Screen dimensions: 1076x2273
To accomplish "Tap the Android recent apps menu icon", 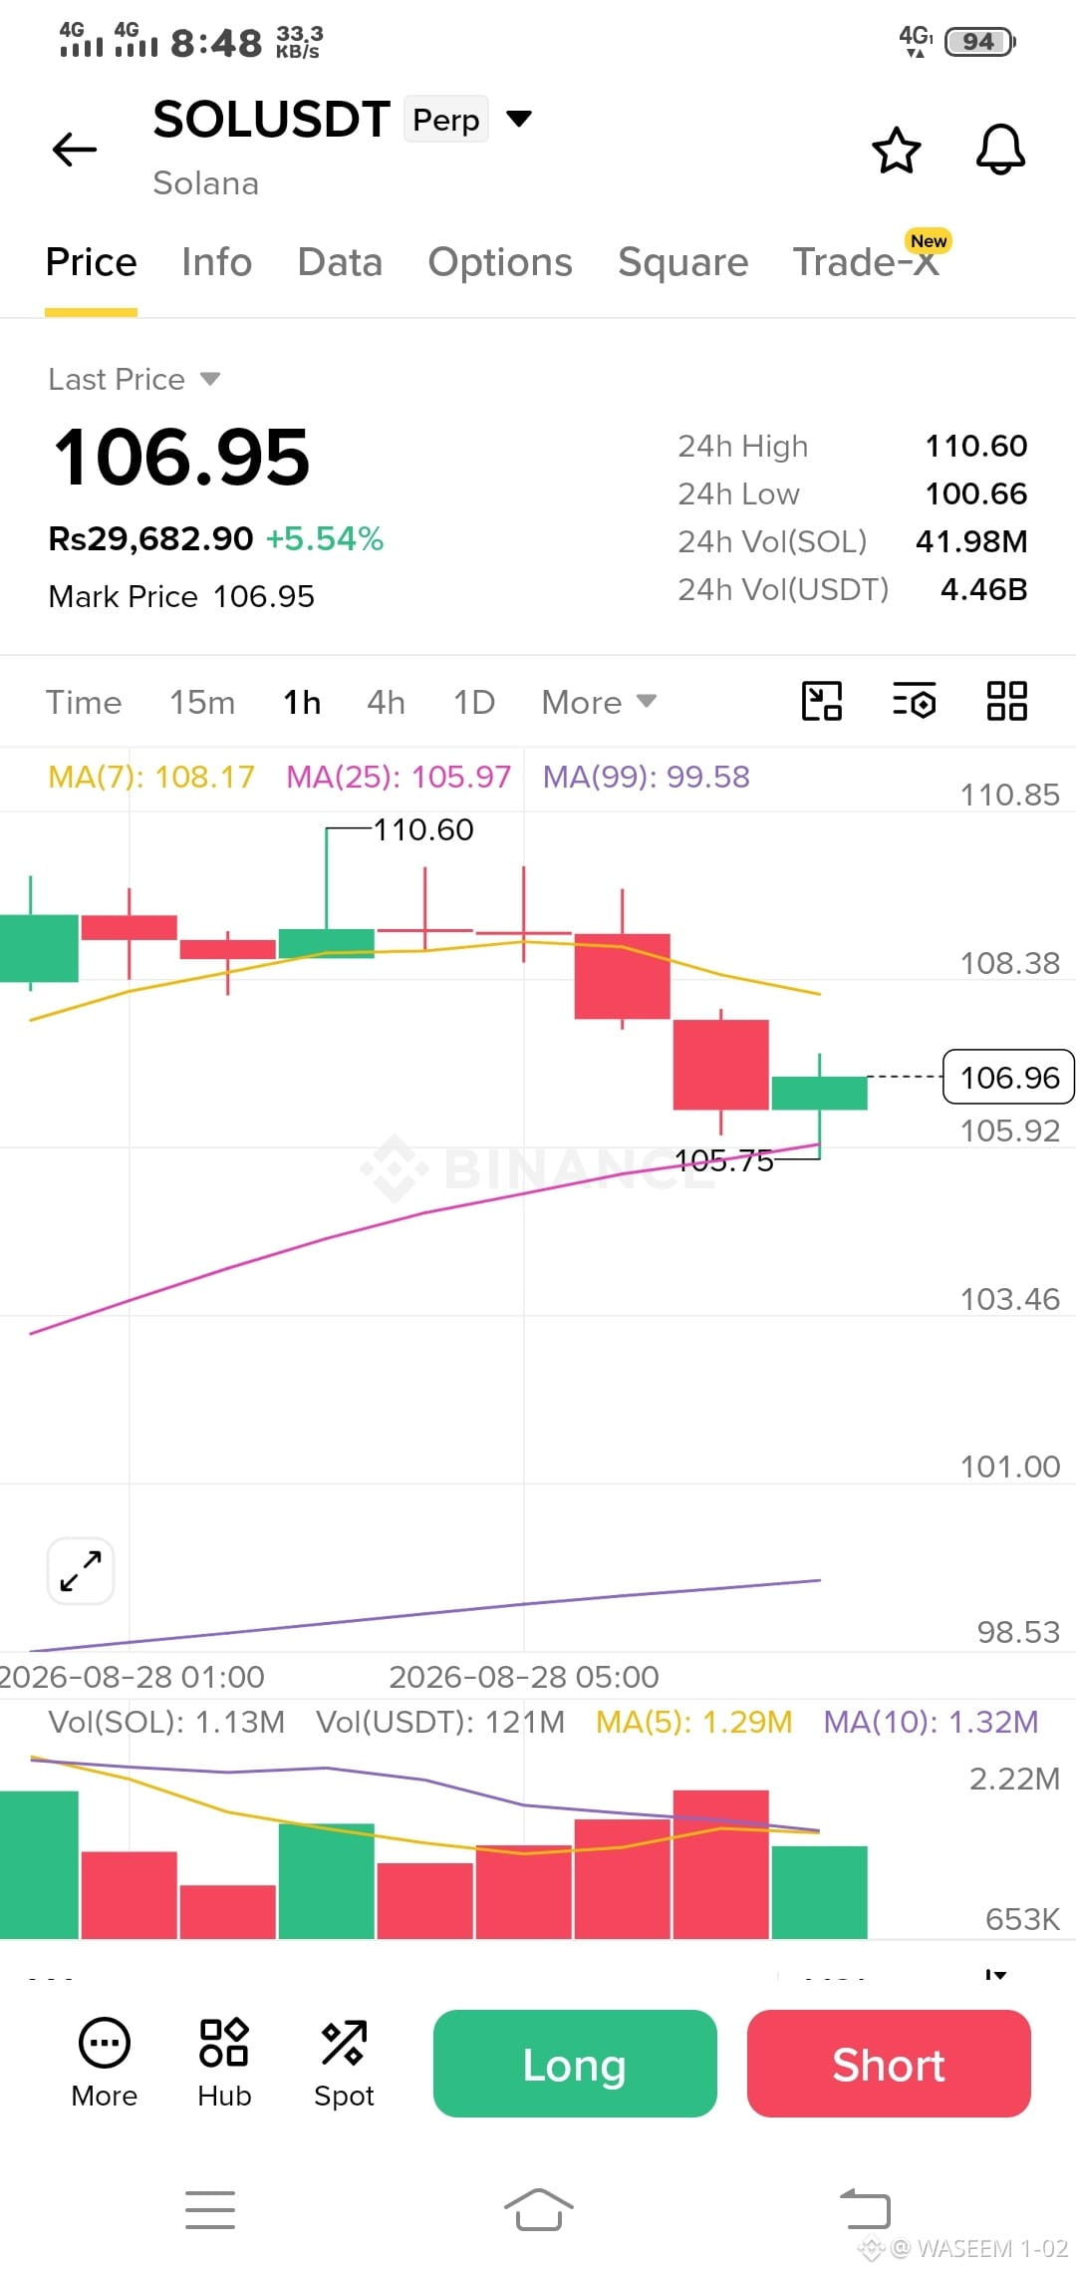I will pos(210,2210).
